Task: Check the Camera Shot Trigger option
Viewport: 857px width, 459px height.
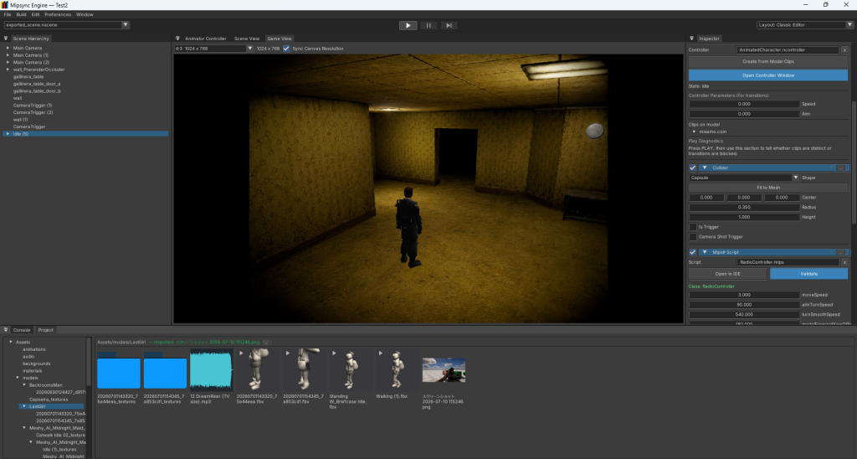Action: coord(693,237)
